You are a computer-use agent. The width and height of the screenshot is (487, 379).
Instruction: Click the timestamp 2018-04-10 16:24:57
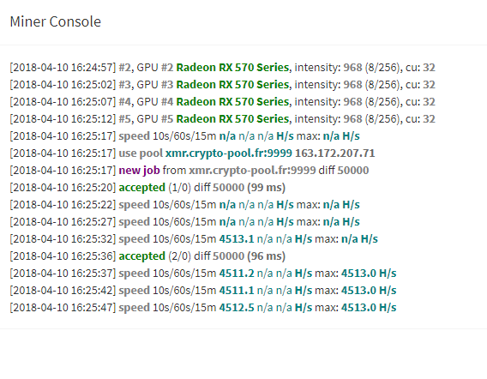point(63,68)
